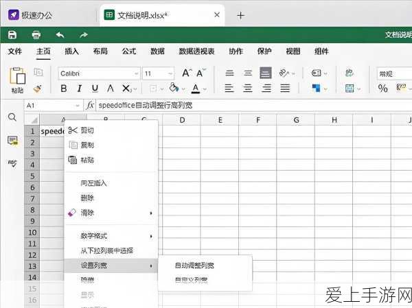Toggle bold formatting
Viewport: 412px width, 308px height.
click(x=64, y=88)
